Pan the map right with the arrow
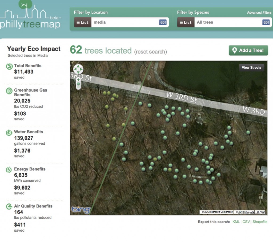This screenshot has width=273, height=242. (x=81, y=69)
